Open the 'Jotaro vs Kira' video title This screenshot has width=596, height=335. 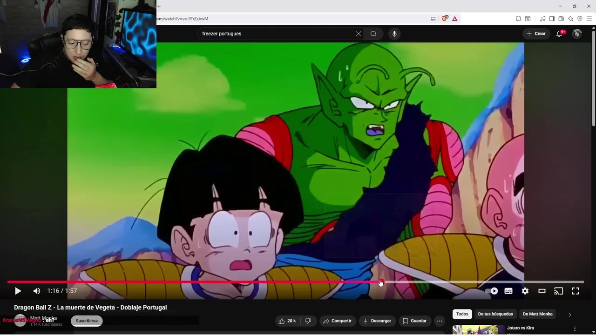(521, 328)
